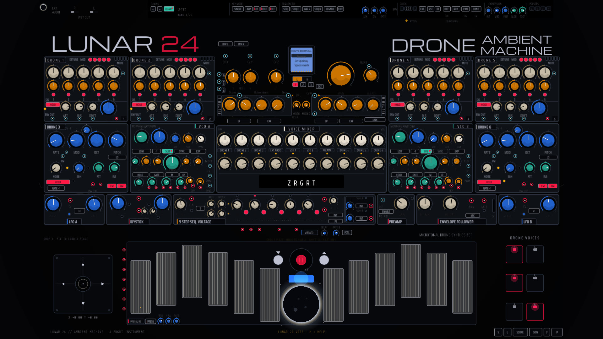This screenshot has width=603, height=339.
Task: Toggle the QUANT tuning button
Action: (169, 9)
